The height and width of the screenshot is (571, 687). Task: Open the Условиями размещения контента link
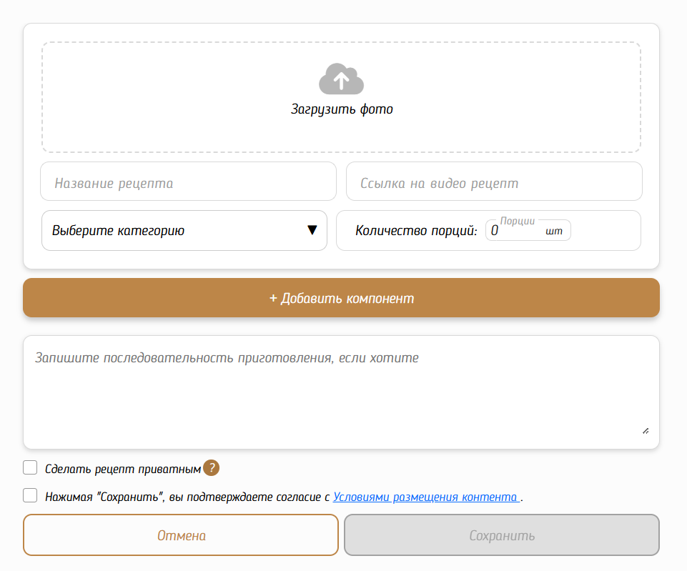[426, 497]
